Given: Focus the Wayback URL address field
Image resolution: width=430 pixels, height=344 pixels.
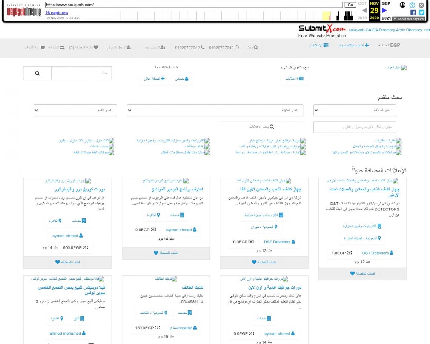Looking at the screenshot, I should [x=194, y=5].
